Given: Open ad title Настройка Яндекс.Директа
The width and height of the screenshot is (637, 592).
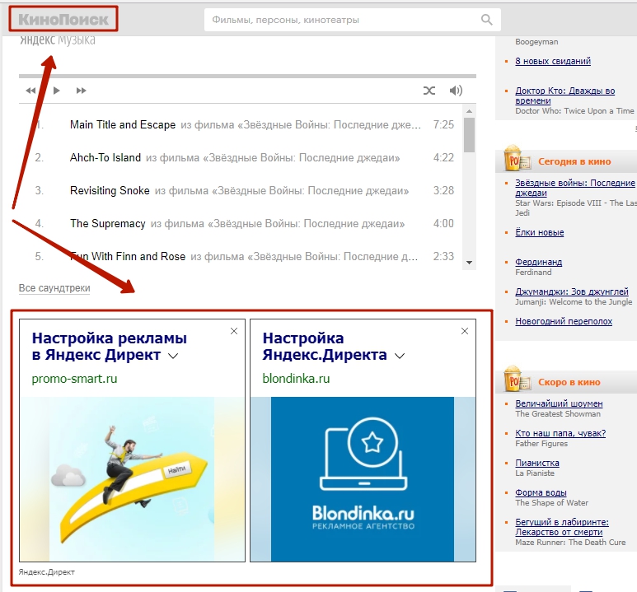Looking at the screenshot, I should coord(324,347).
